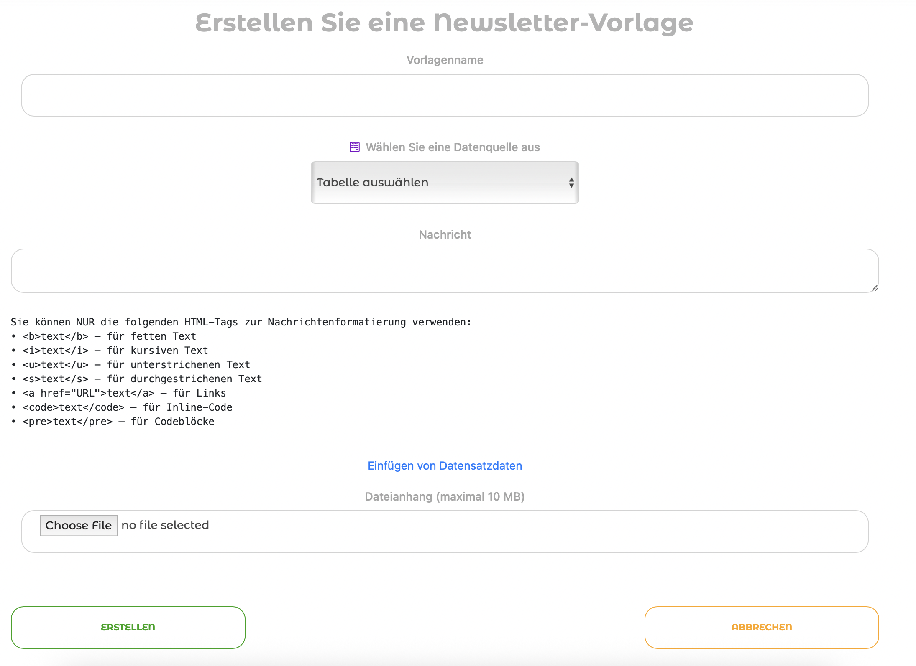Viewport: 916px width, 666px height.
Task: Click the data source icon beside Wählen Sie
Action: pyautogui.click(x=355, y=147)
